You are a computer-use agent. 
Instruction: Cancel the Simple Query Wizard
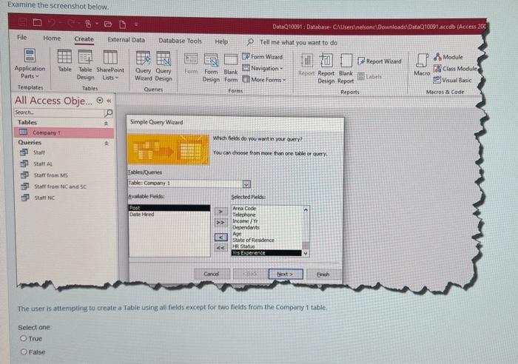(212, 274)
